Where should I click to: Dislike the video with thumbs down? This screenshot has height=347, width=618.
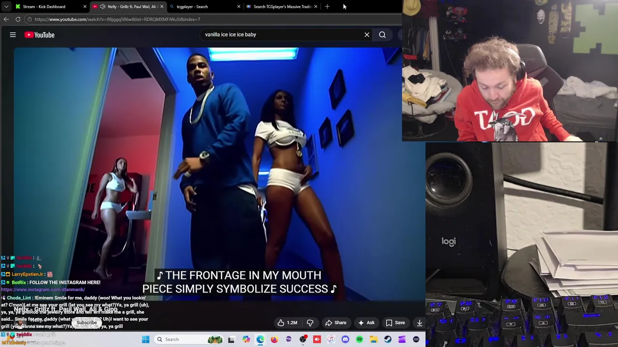[x=310, y=323]
